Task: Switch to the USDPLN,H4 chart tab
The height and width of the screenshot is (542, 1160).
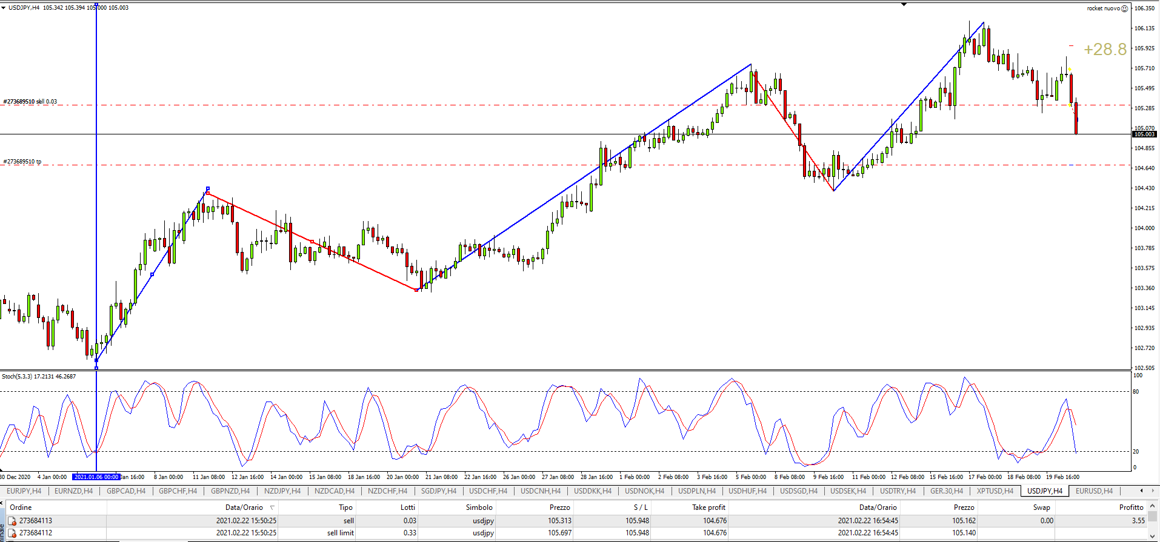Action: tap(697, 491)
